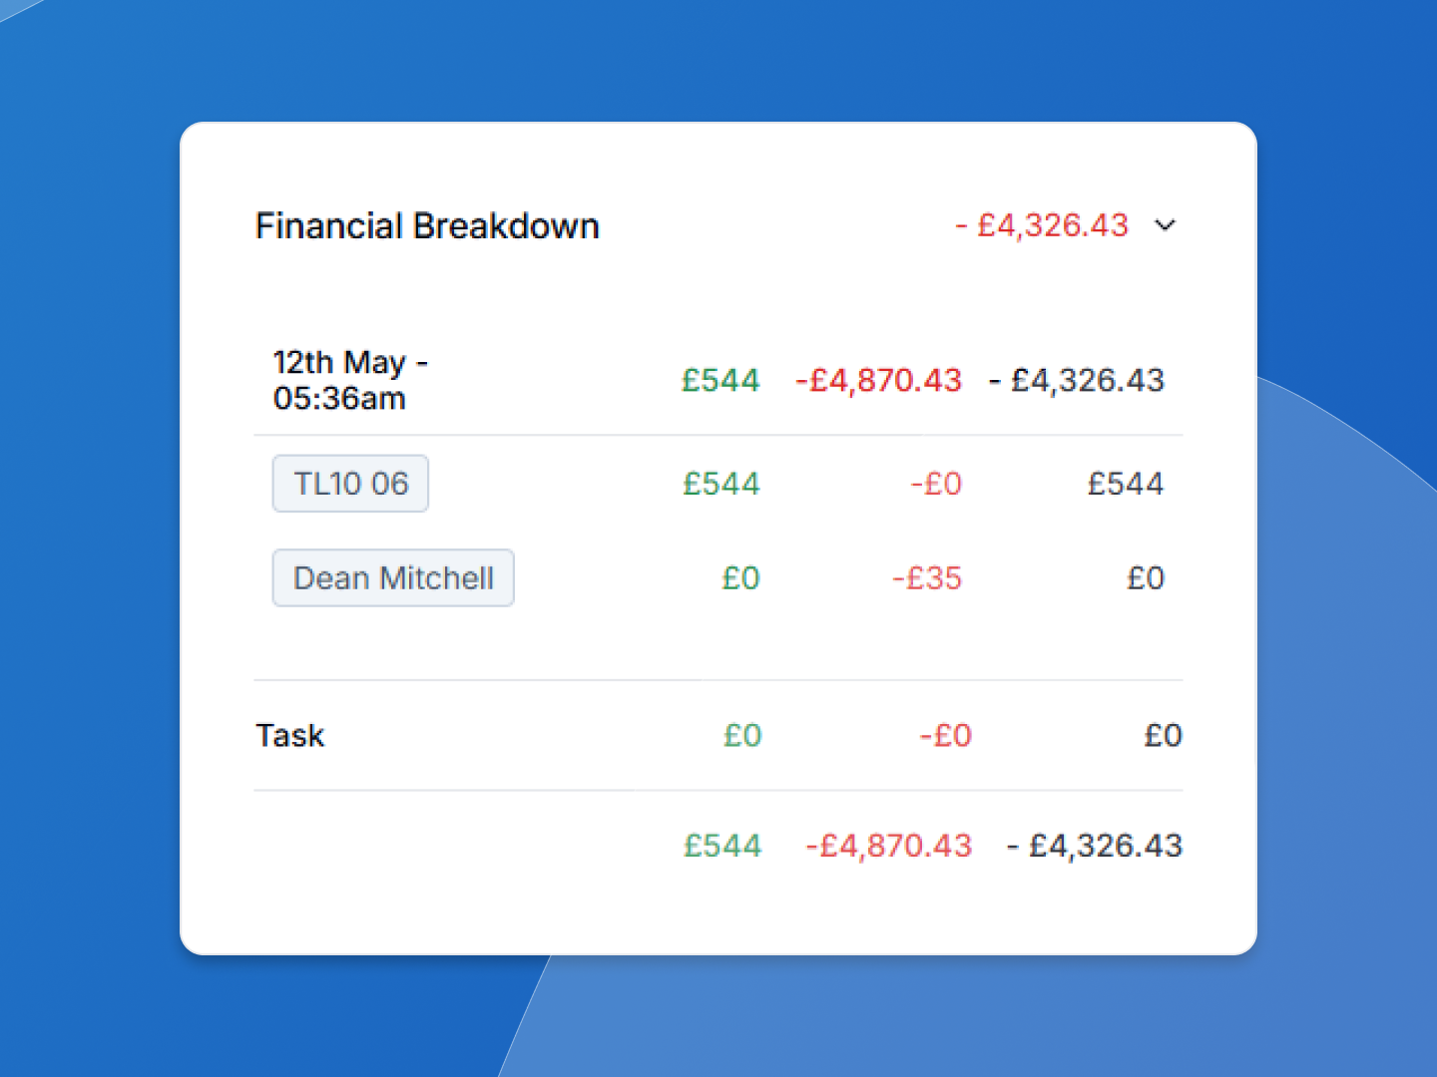Click the Task row label

pyautogui.click(x=290, y=736)
